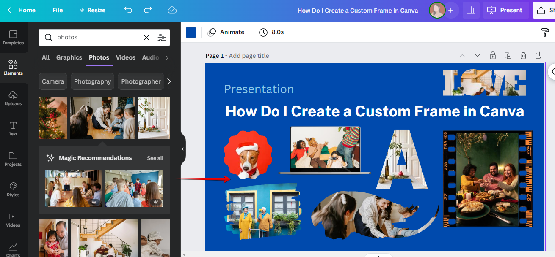Screen dimensions: 555x257
Task: Duplicate Page 1 with the copy icon
Action: (508, 55)
